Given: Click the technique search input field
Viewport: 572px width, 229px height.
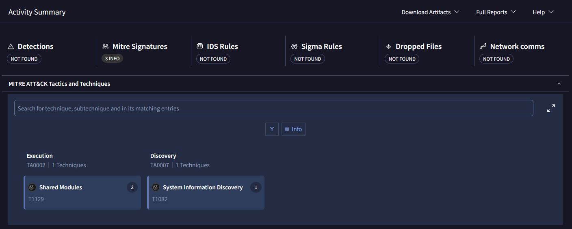Looking at the screenshot, I should pyautogui.click(x=273, y=108).
